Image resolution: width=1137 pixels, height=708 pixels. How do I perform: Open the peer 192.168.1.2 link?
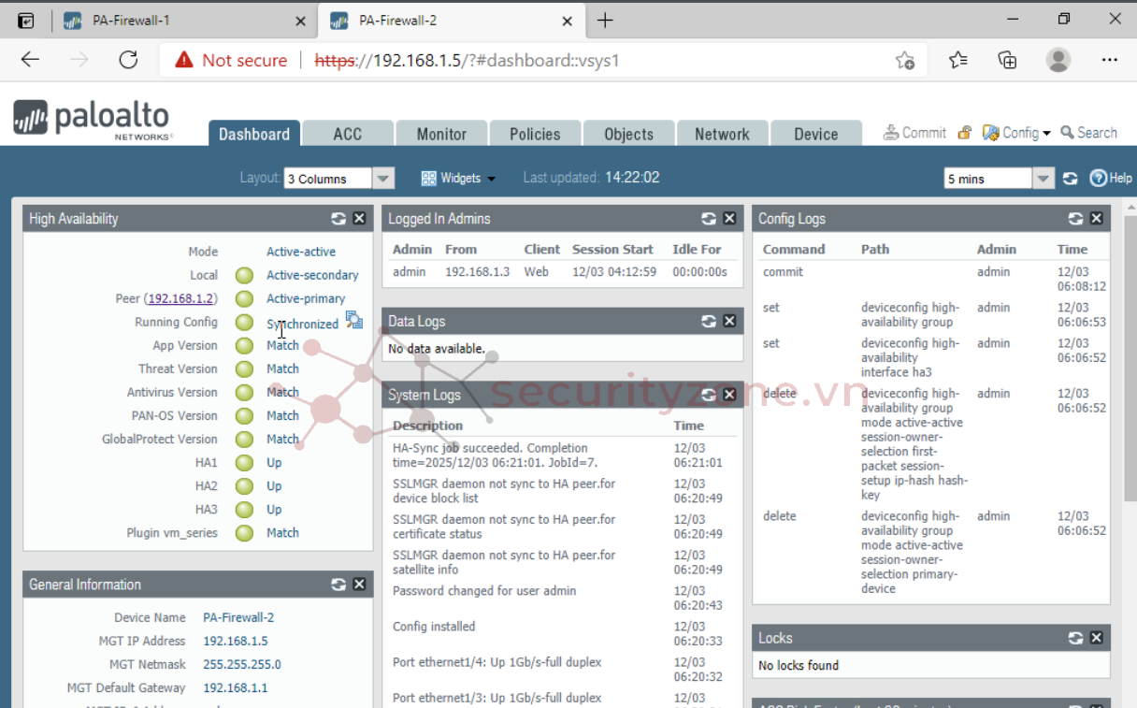coord(181,298)
